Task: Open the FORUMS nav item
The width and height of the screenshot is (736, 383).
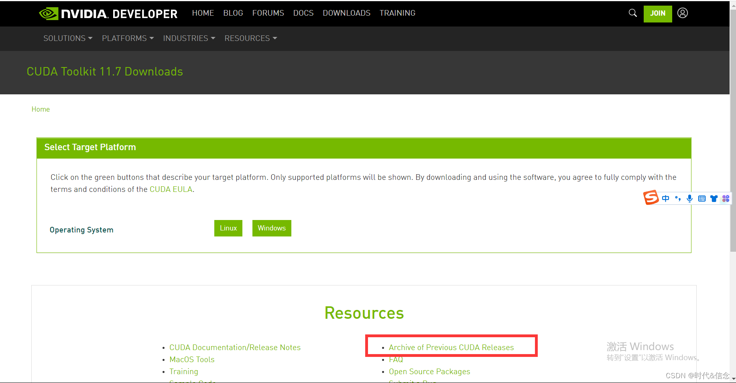Action: click(268, 13)
